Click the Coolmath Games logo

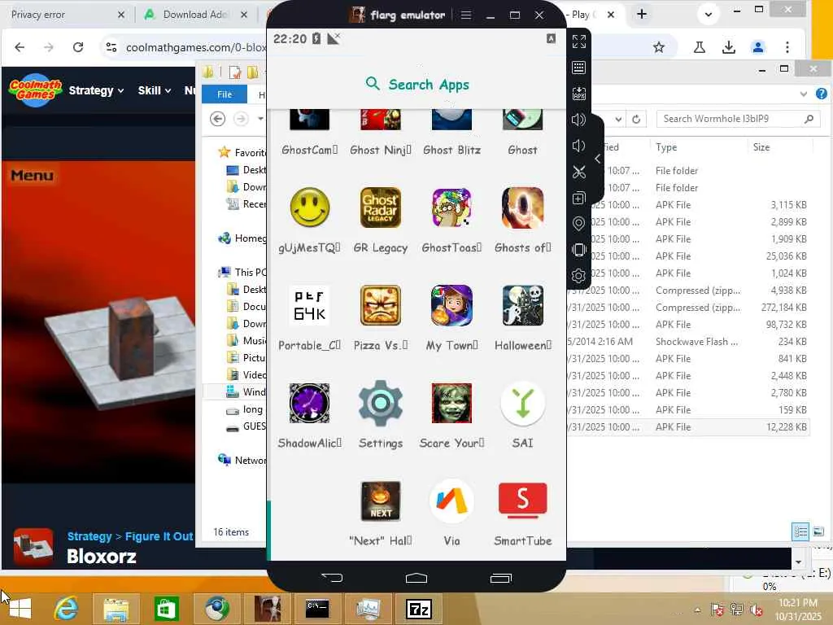pyautogui.click(x=35, y=90)
